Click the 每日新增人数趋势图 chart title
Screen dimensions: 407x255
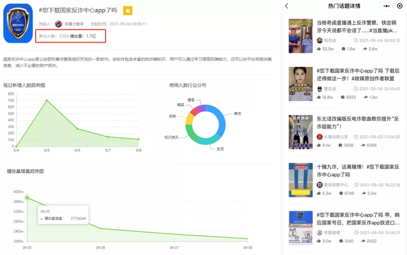(24, 85)
